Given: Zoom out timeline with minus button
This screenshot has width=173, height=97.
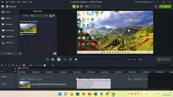Looking at the screenshot, I should [x=35, y=65].
